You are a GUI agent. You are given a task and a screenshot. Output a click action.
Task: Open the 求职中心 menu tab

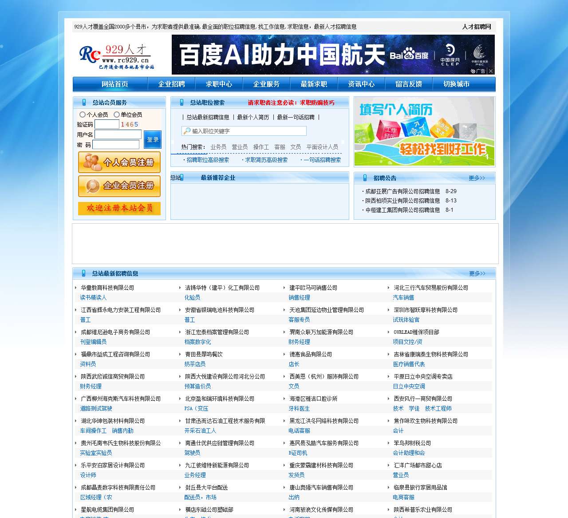[219, 84]
